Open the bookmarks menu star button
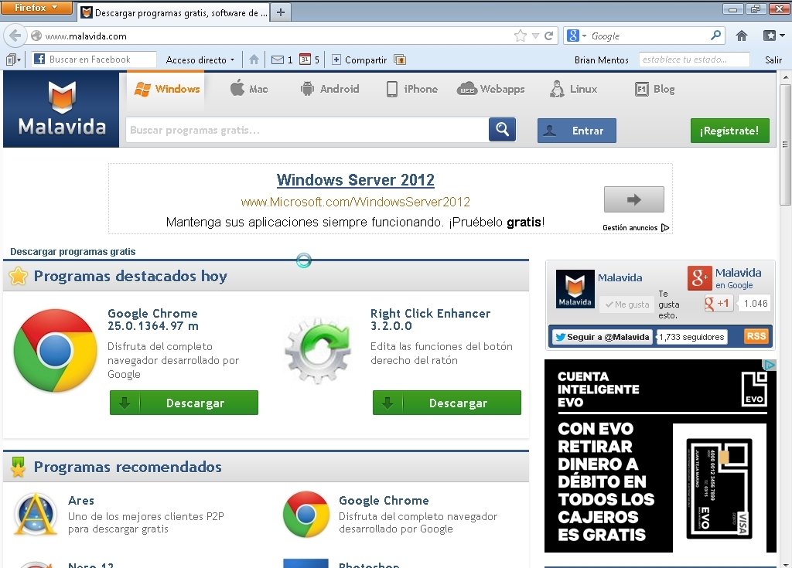This screenshot has height=568, width=792. tap(773, 36)
